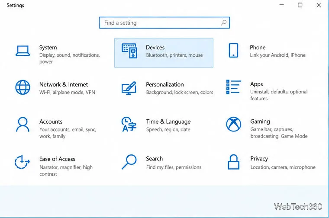
Task: Click "Wi-Fi, airplane mode, VPN" text
Action: (67, 92)
